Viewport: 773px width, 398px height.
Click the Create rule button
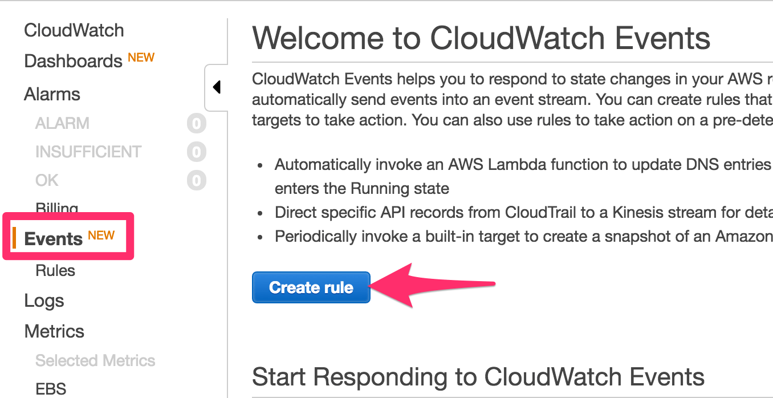[x=311, y=287]
